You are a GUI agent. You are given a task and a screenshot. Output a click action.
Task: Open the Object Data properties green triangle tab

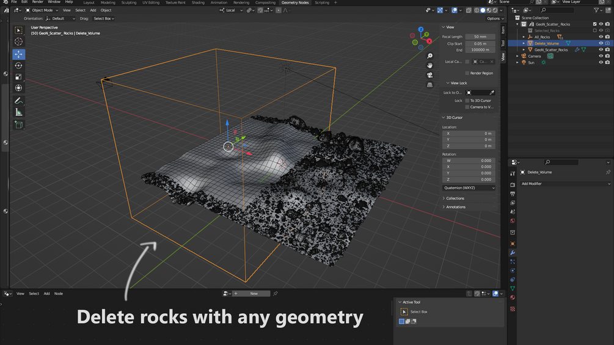pyautogui.click(x=512, y=288)
